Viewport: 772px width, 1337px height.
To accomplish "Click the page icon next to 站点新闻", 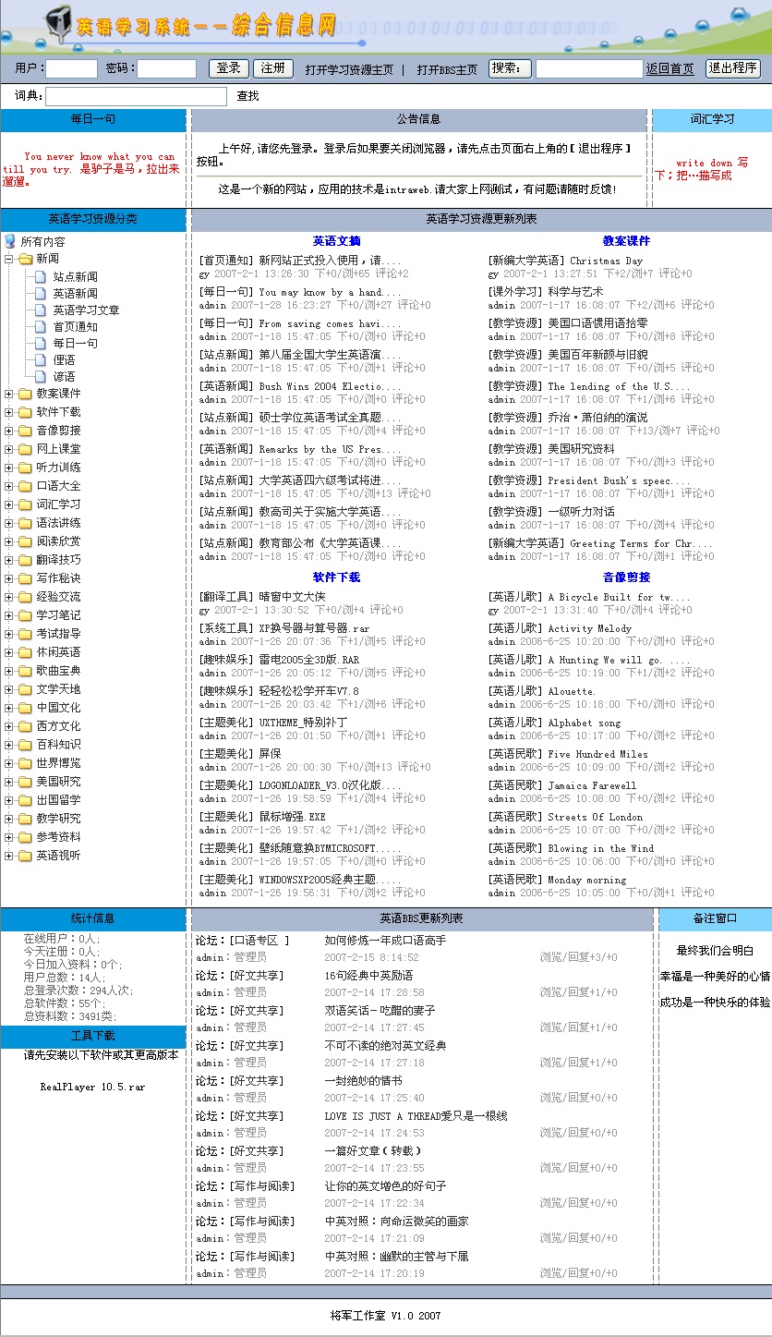I will tap(41, 276).
